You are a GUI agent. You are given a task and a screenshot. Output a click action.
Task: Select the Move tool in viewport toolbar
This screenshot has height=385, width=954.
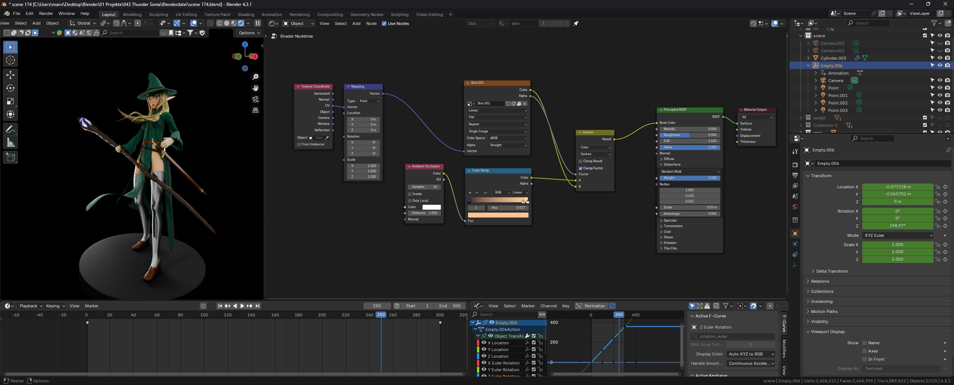tap(10, 75)
